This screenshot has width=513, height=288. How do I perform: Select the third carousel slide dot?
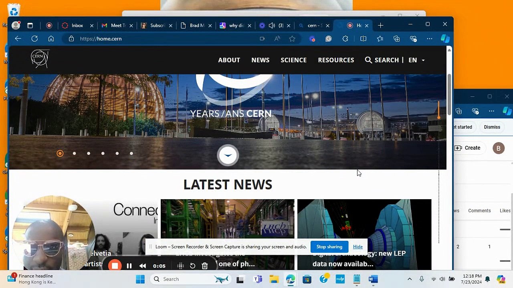point(89,153)
